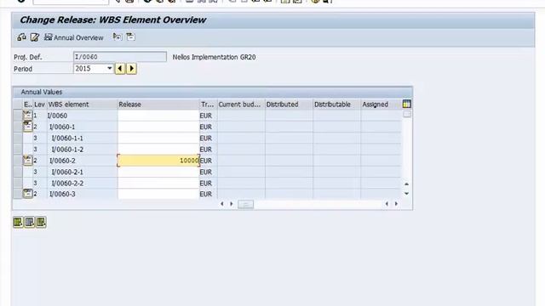Click the Annual Values panel header
This screenshot has height=306, width=545.
213,92
